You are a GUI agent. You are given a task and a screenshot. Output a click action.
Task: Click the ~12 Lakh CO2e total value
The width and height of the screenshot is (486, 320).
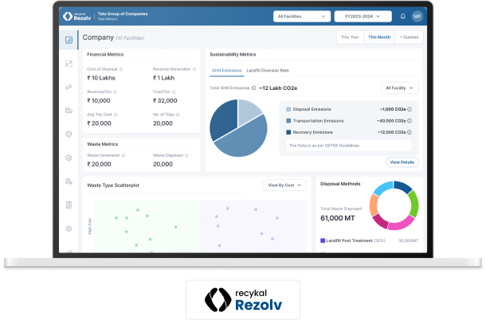[278, 88]
